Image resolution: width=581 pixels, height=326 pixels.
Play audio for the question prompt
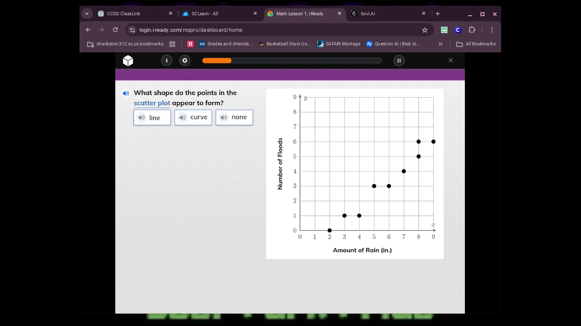coord(126,93)
